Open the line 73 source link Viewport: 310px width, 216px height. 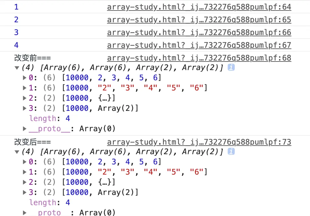click(x=199, y=142)
